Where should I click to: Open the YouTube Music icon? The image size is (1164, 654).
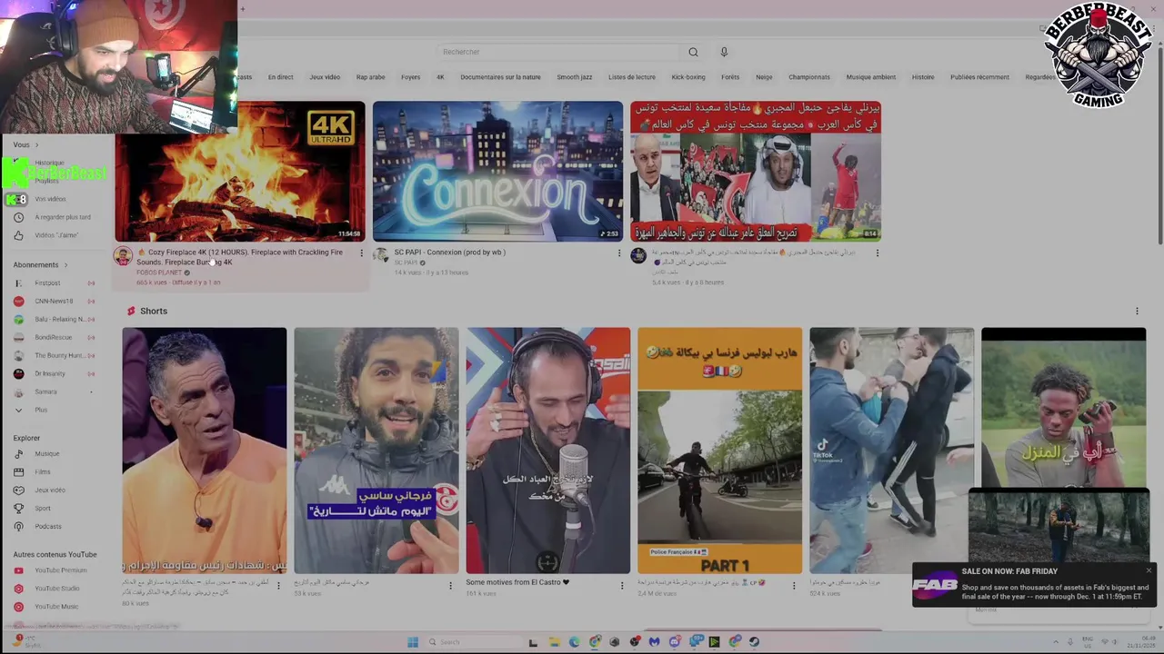[x=18, y=607]
